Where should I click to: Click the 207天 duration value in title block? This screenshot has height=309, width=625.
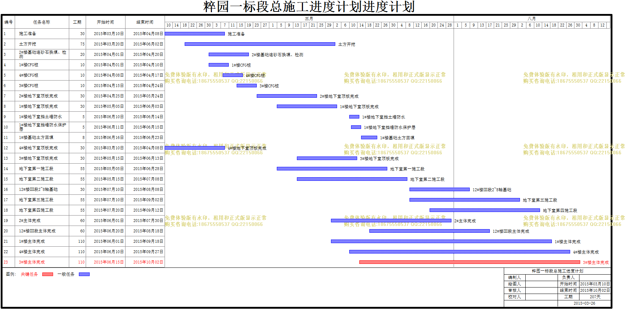(x=595, y=297)
